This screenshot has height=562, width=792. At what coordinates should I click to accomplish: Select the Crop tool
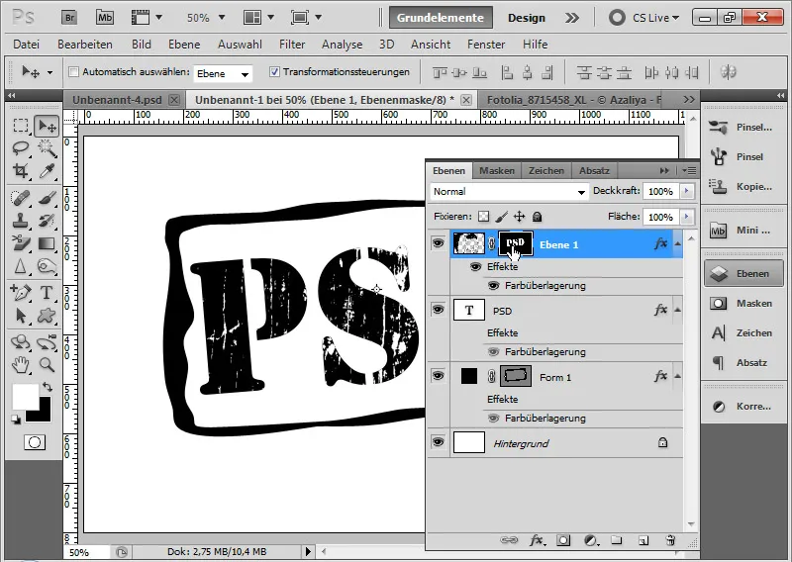click(21, 171)
